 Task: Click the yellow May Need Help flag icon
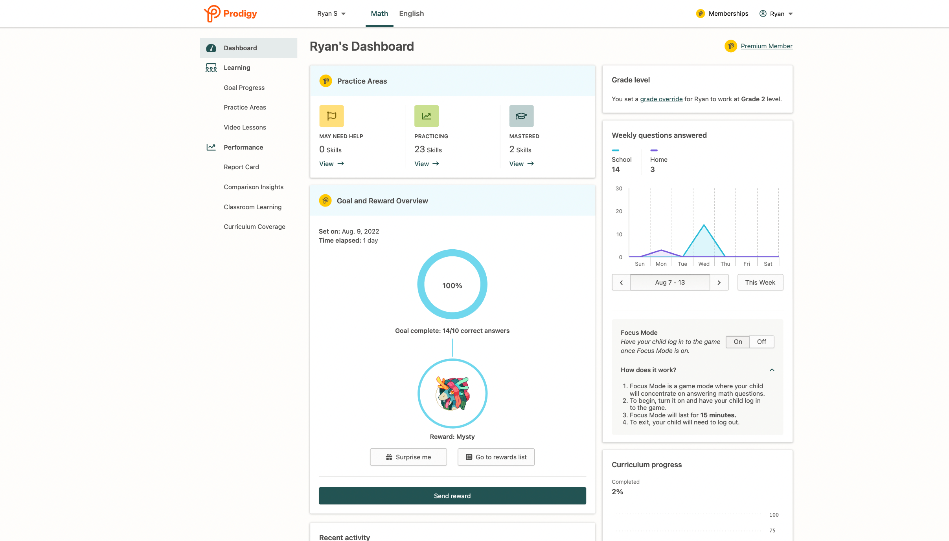331,116
